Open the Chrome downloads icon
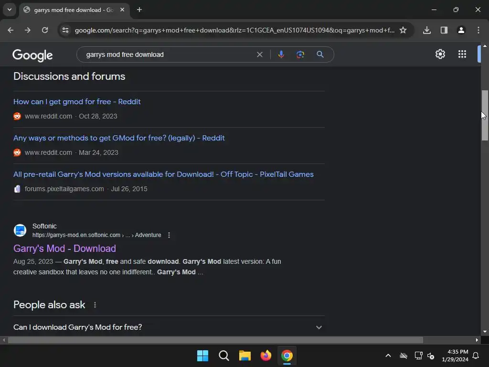489x367 pixels. click(427, 30)
